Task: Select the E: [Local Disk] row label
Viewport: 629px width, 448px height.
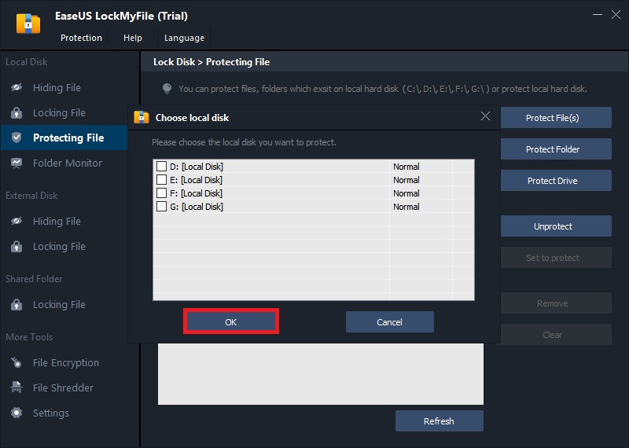Action: (x=196, y=180)
